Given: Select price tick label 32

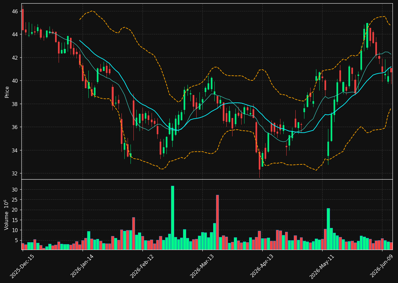Looking at the screenshot, I should pos(15,173).
